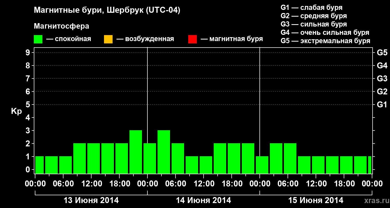Click the «Kp» axis title
Screen dimensions: 390x208
pyautogui.click(x=16, y=111)
